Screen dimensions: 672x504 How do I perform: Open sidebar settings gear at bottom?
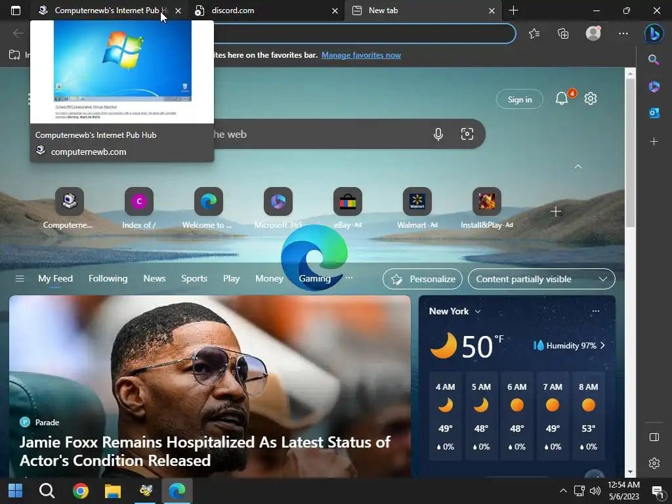point(654,463)
